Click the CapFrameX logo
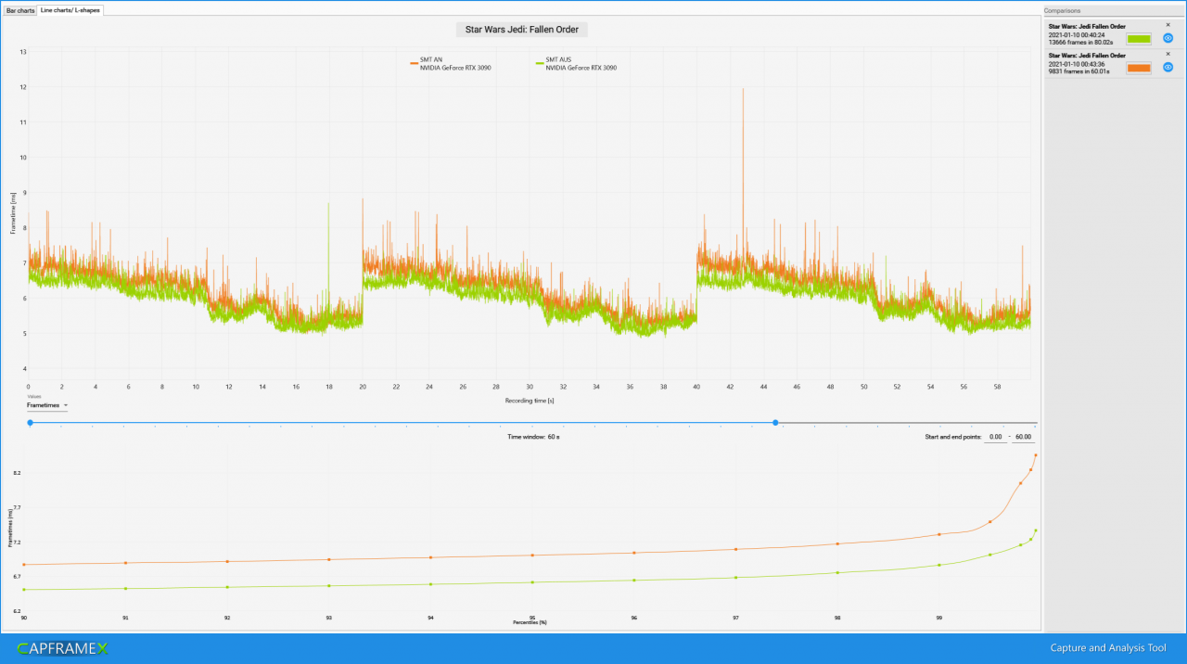The image size is (1187, 664). pos(62,648)
